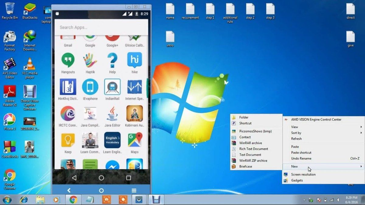This screenshot has height=205, width=365.
Task: Open the Help app with the question mark
Action: [x=112, y=63]
